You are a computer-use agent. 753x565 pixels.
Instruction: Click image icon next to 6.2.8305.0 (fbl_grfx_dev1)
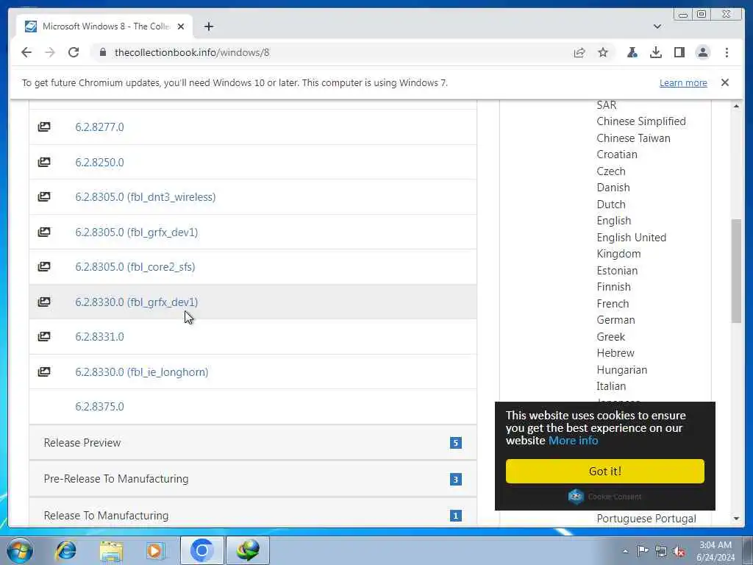click(x=44, y=232)
